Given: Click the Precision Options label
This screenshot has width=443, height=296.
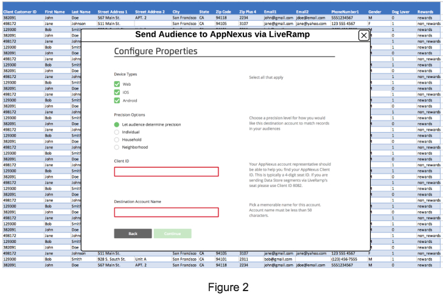Looking at the screenshot, I should click(130, 115).
